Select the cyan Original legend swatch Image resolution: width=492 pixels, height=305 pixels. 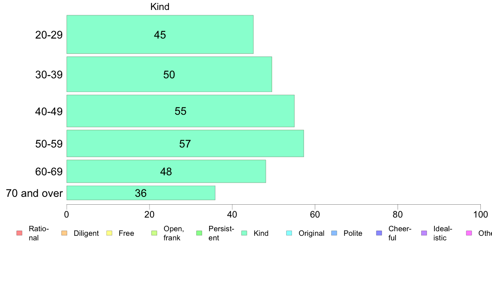click(289, 233)
